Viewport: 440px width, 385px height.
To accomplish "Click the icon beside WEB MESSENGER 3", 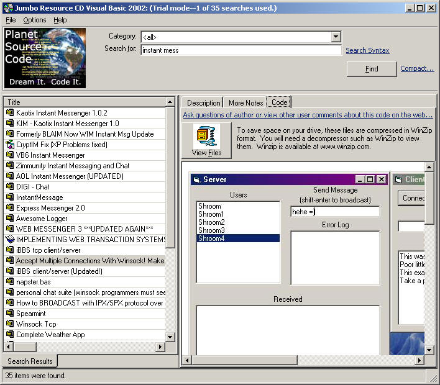I will tap(10, 229).
